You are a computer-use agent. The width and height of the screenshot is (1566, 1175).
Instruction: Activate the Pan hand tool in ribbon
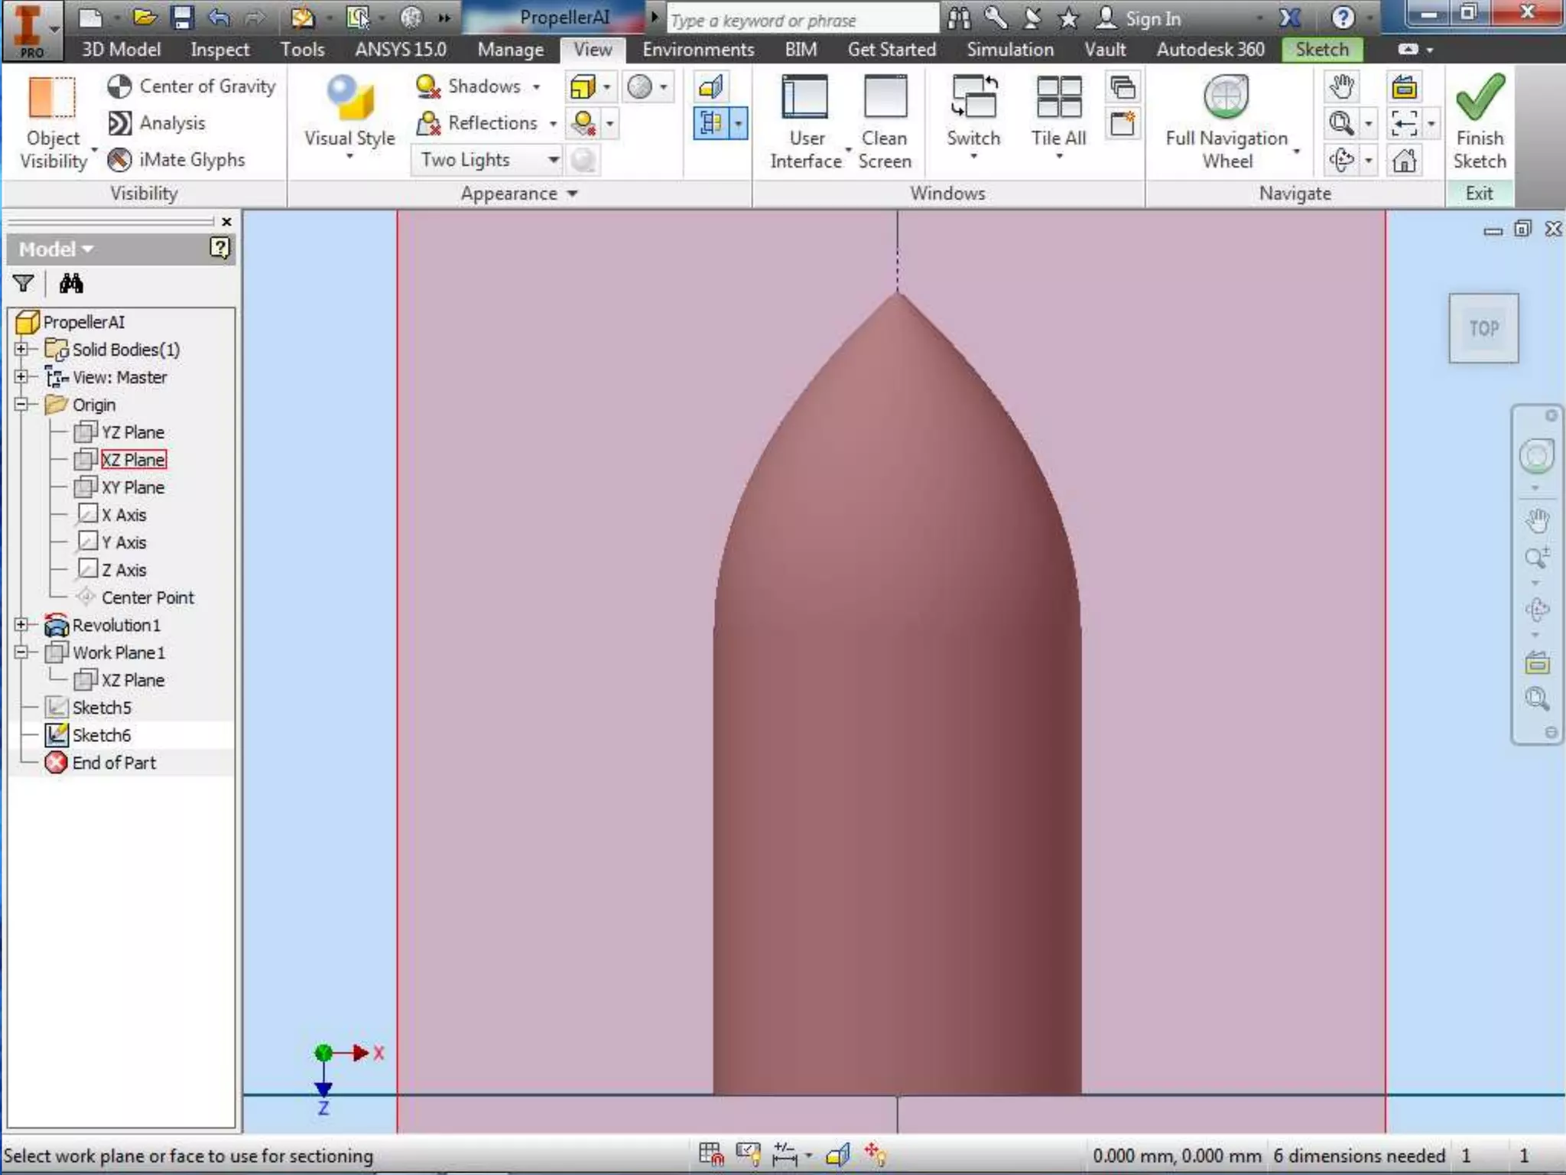[1341, 86]
